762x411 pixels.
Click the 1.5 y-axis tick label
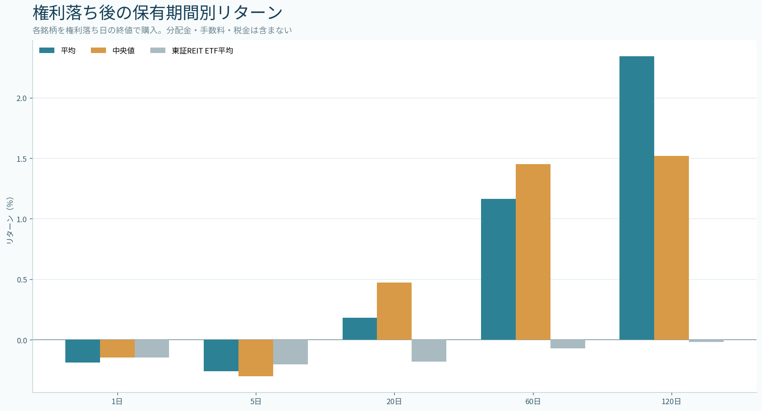point(22,159)
